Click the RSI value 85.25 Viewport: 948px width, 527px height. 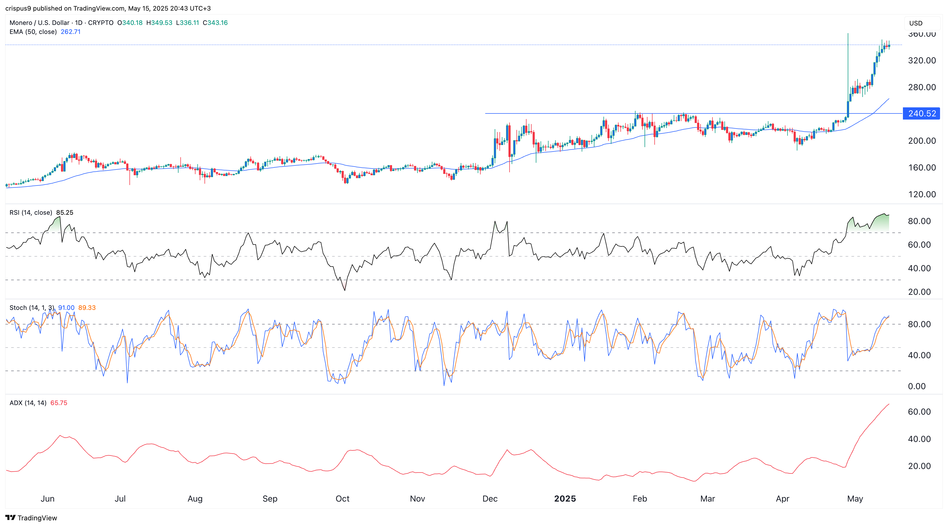tap(65, 212)
